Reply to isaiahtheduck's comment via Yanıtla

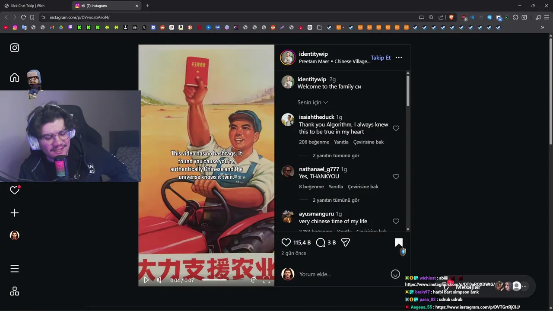coord(341,142)
